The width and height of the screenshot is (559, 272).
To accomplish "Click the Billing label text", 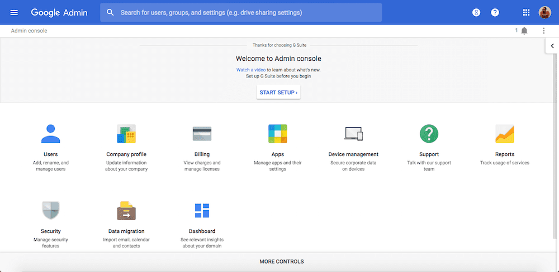I will (x=202, y=154).
